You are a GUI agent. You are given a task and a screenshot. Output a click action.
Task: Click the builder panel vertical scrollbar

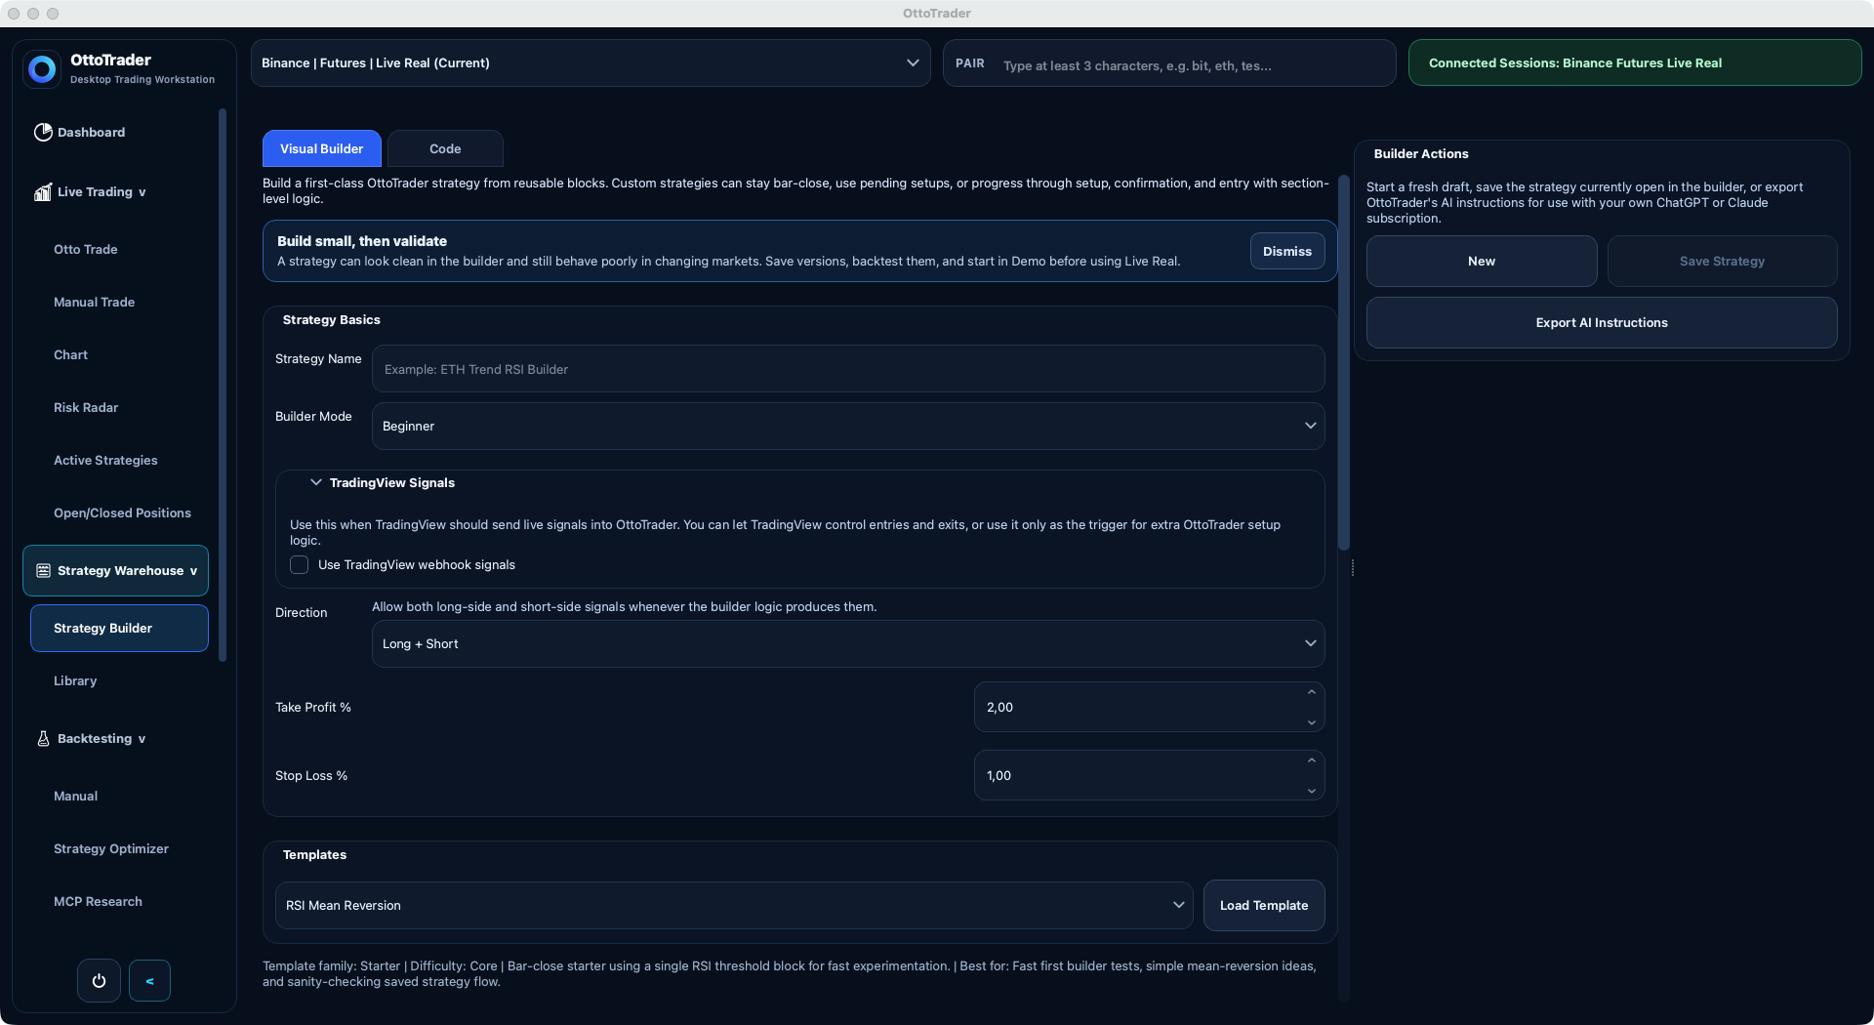[1344, 363]
